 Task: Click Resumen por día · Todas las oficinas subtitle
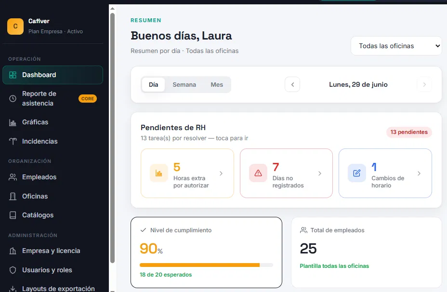tap(184, 51)
